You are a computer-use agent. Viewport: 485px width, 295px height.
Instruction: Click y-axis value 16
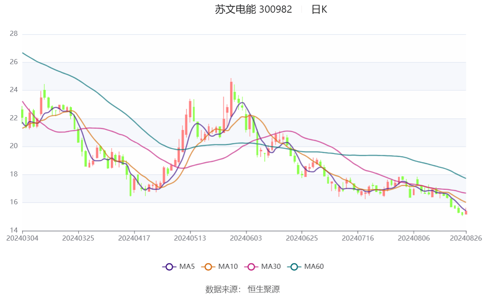pyautogui.click(x=14, y=202)
